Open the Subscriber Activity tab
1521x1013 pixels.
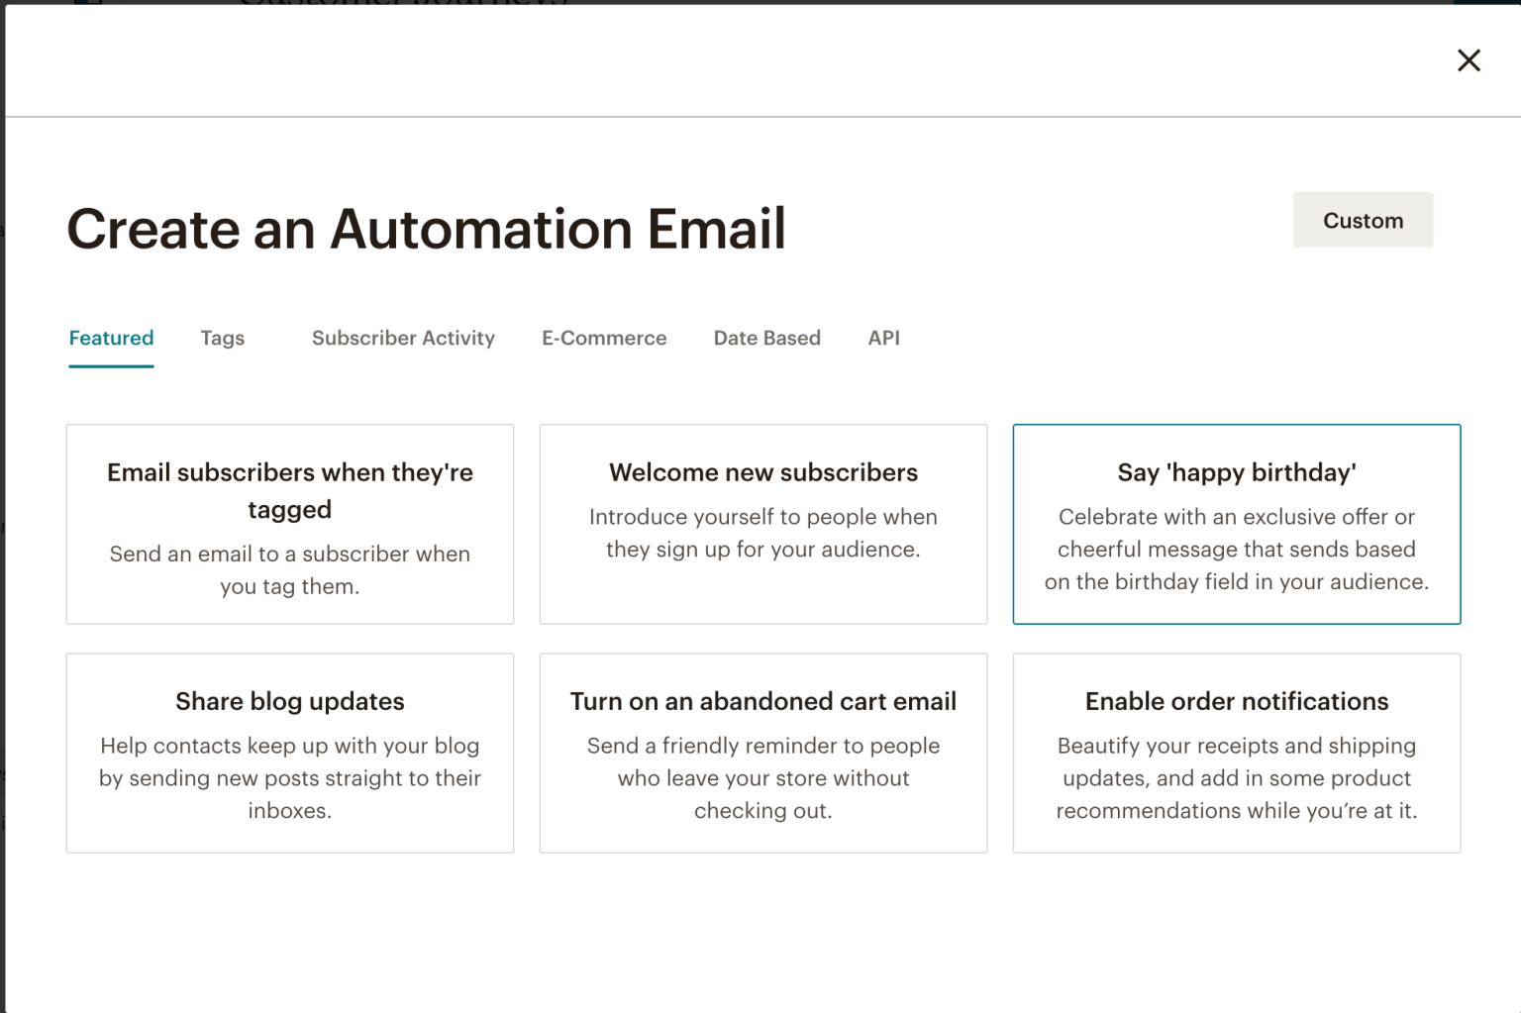[403, 338]
